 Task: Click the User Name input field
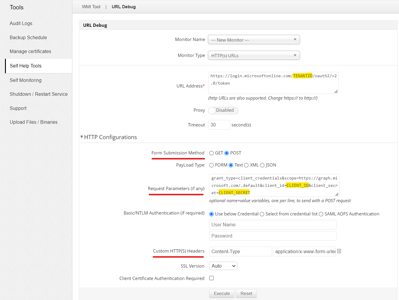click(272, 225)
